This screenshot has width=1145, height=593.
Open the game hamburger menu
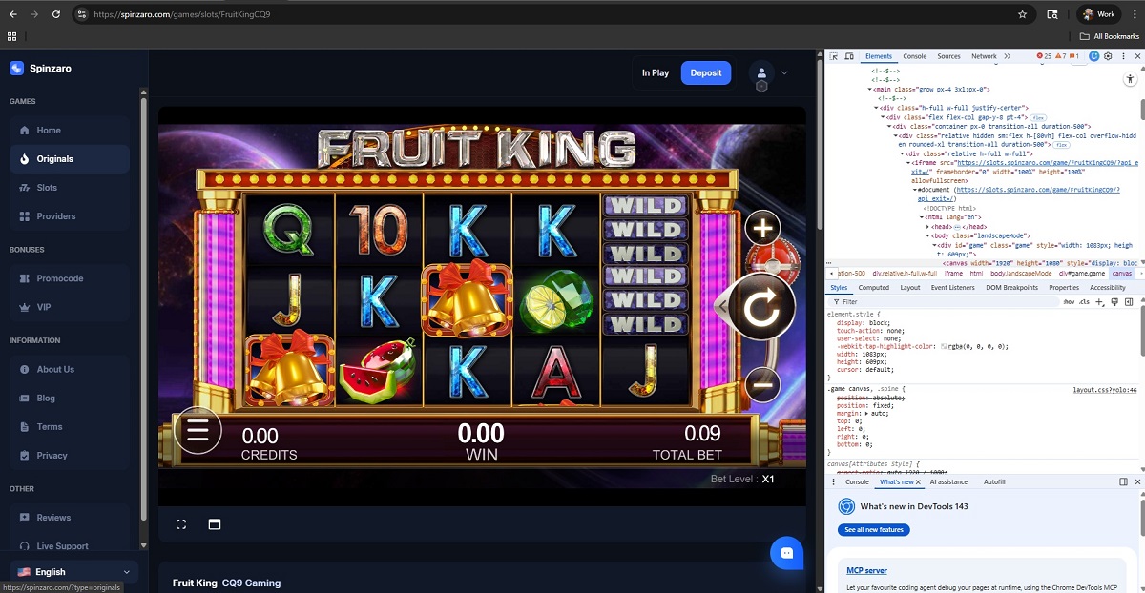click(x=198, y=431)
